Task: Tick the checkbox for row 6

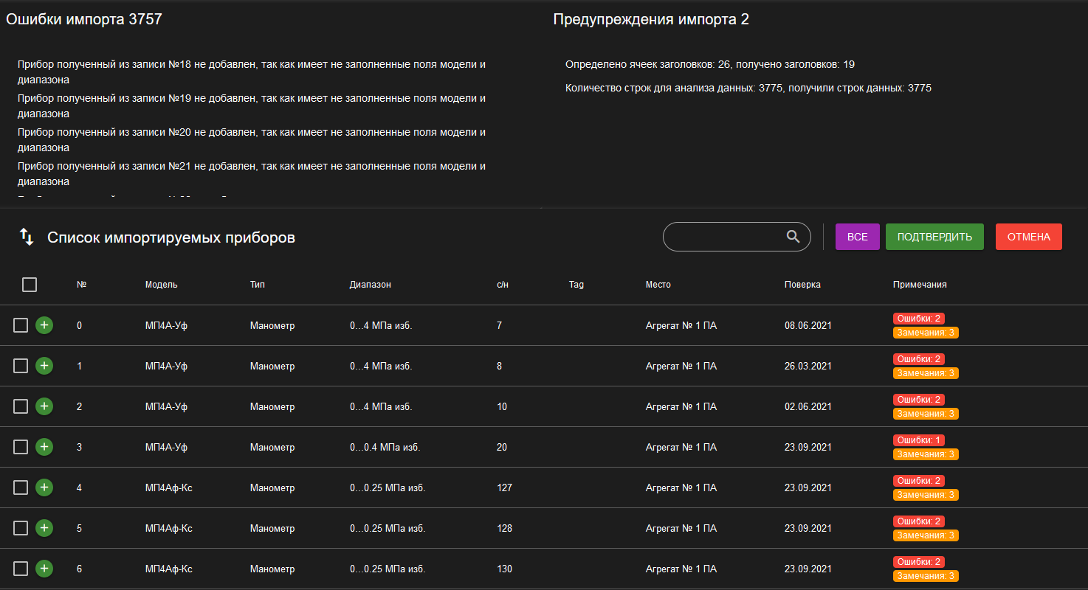Action: [x=21, y=569]
